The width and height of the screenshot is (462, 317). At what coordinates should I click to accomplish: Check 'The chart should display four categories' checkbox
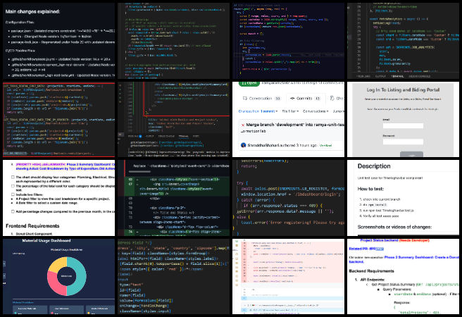click(x=13, y=178)
